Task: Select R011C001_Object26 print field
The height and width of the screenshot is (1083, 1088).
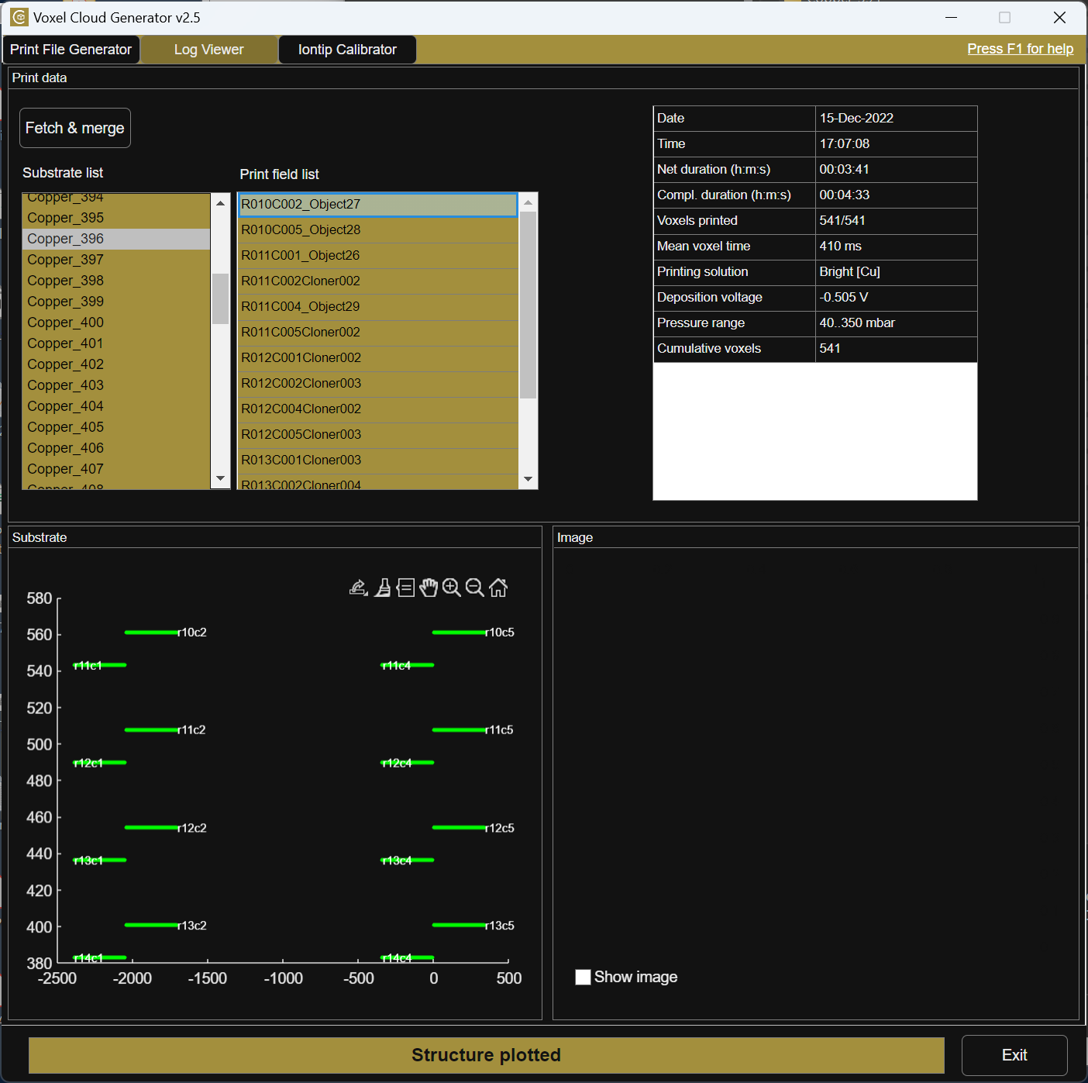Action: [x=377, y=256]
